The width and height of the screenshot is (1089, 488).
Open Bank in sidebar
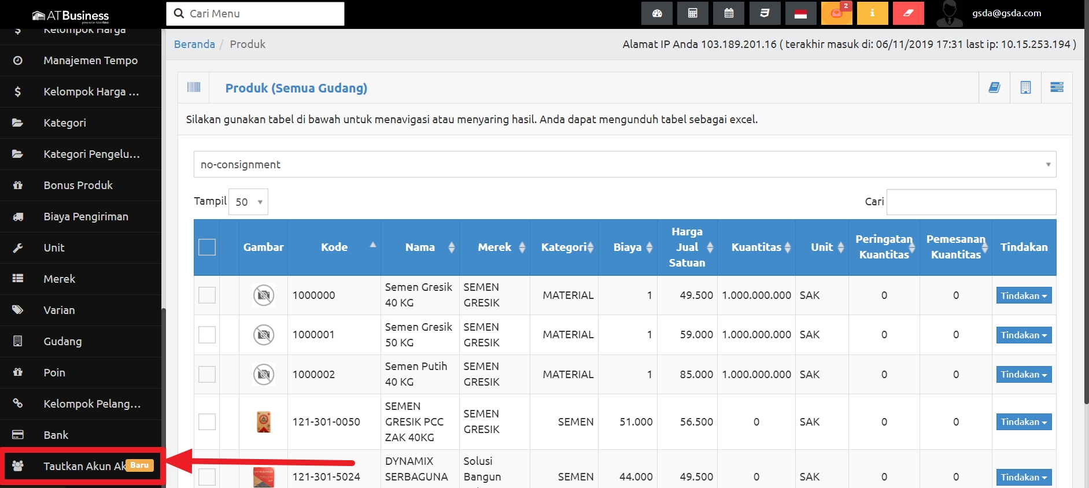[x=80, y=435]
